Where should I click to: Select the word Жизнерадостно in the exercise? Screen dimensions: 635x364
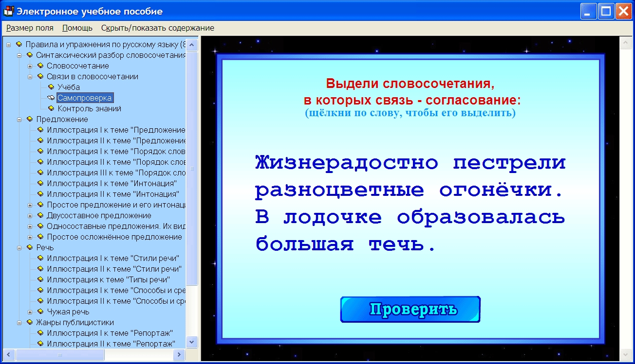(x=347, y=163)
